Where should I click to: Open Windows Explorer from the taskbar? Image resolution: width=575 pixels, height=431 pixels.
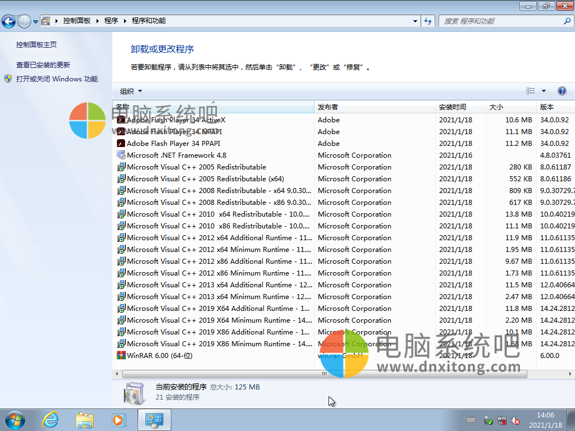click(x=85, y=420)
